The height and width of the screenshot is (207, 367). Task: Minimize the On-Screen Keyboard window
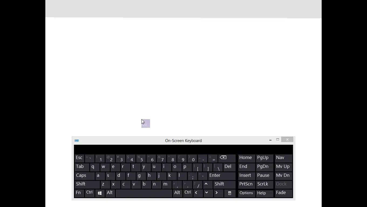[270, 140]
